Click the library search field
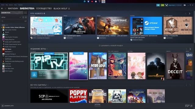Screen dimensions: 195x109 12,21
